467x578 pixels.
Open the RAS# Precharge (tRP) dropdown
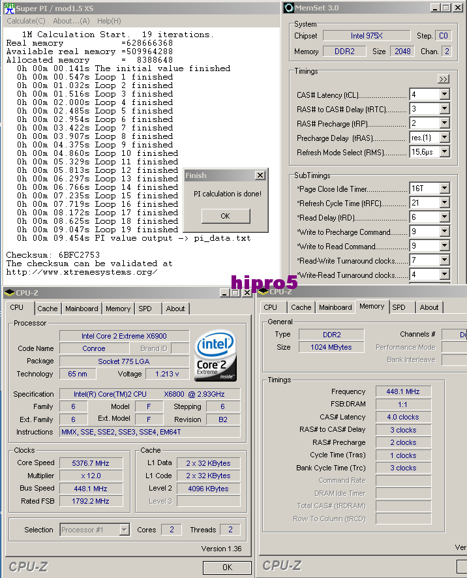[x=445, y=123]
